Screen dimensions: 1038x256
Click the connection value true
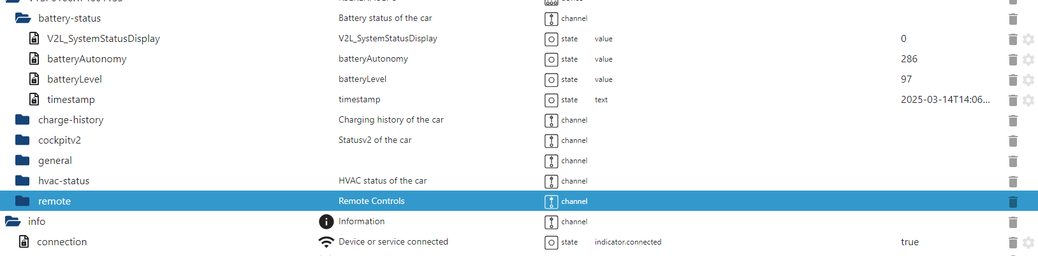click(x=910, y=242)
